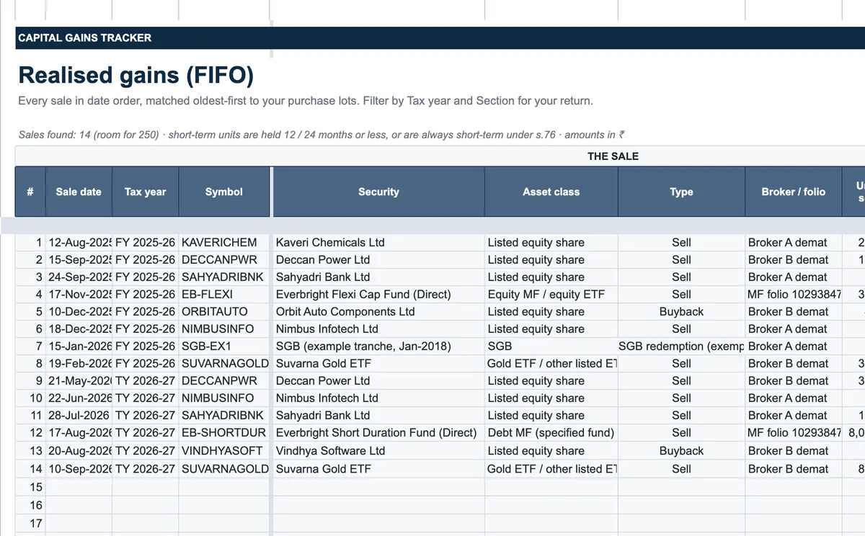Image resolution: width=865 pixels, height=536 pixels.
Task: Click 'Orbit Auto Components Ltd' cell
Action: coord(378,312)
